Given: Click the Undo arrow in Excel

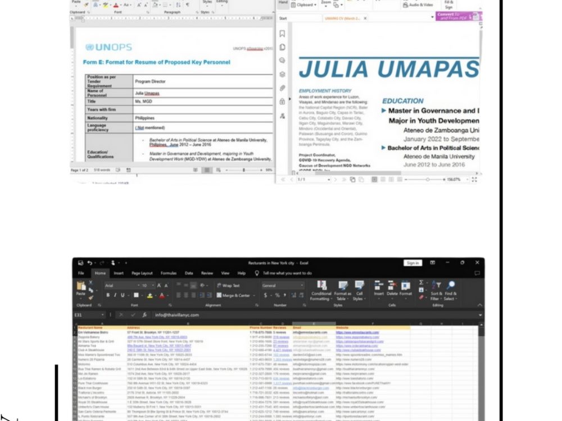Looking at the screenshot, I should click(x=89, y=263).
